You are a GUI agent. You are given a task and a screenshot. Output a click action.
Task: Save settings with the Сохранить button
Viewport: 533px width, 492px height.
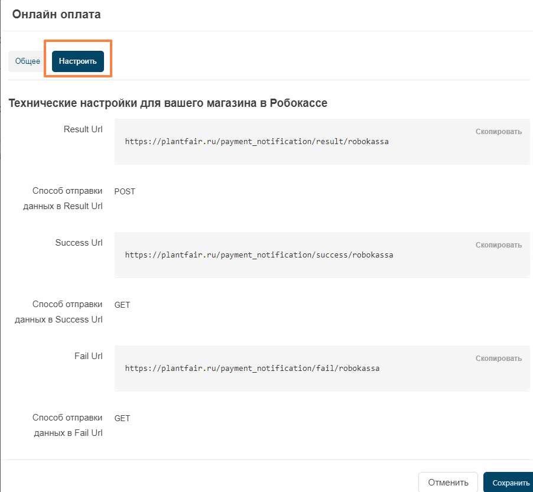(x=509, y=483)
